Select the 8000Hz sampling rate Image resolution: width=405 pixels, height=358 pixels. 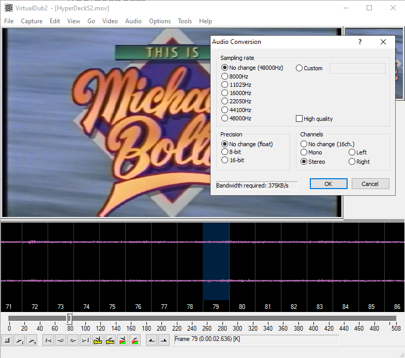click(235, 76)
